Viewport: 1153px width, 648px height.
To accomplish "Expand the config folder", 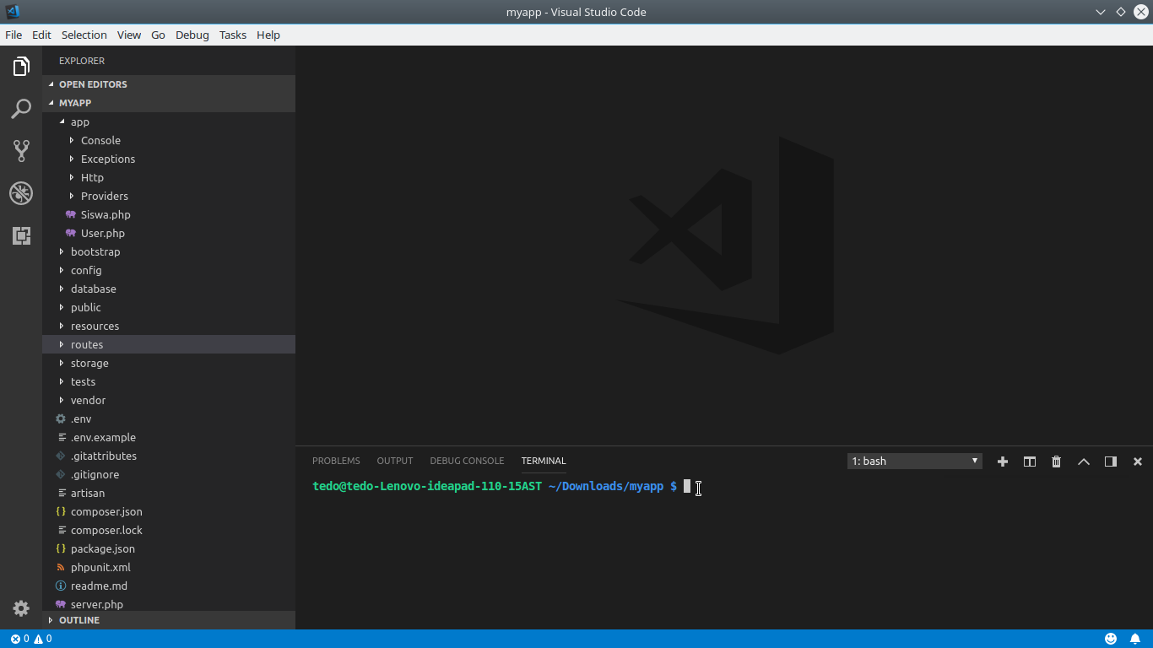I will pyautogui.click(x=169, y=270).
